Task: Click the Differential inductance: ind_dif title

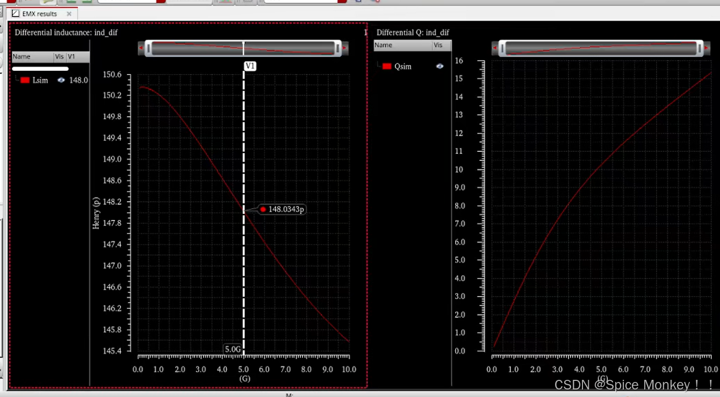Action: [66, 33]
